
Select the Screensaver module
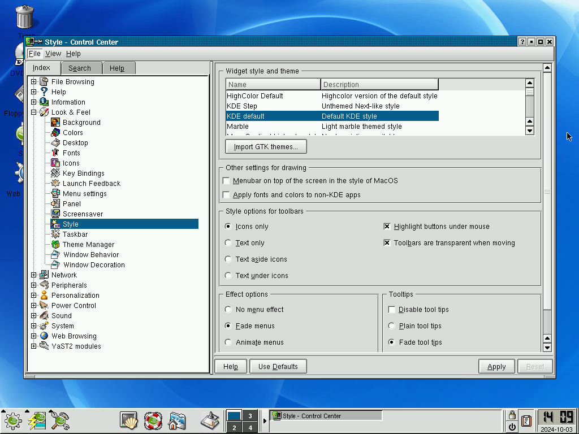83,214
